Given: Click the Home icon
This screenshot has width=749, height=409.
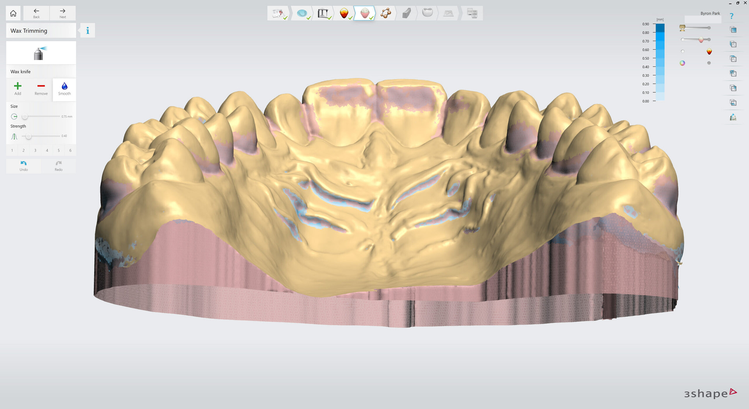Looking at the screenshot, I should pyautogui.click(x=13, y=13).
